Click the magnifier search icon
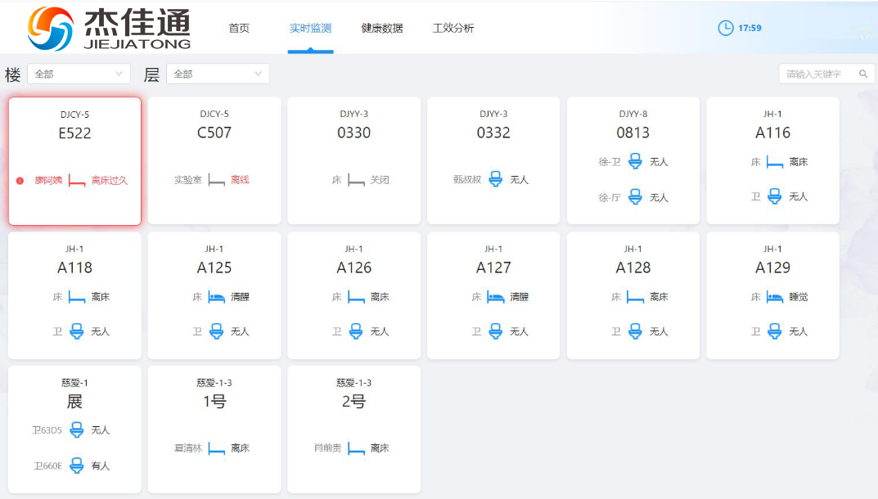This screenshot has height=499, width=878. click(863, 74)
